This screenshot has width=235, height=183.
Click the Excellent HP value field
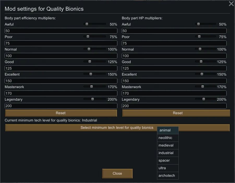(174, 81)
